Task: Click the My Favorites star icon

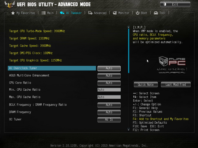Action: (x=13, y=13)
